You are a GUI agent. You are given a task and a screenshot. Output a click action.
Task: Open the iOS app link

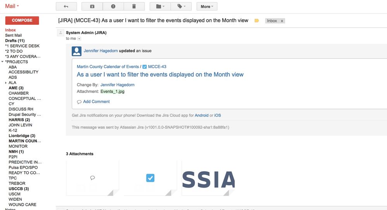click(217, 115)
